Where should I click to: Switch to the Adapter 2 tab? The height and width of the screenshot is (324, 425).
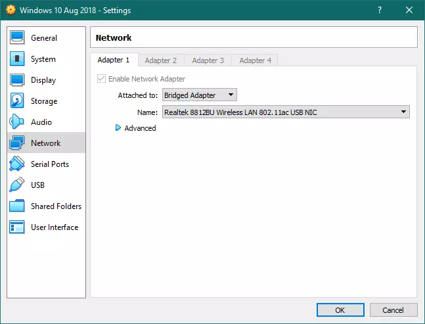(161, 60)
